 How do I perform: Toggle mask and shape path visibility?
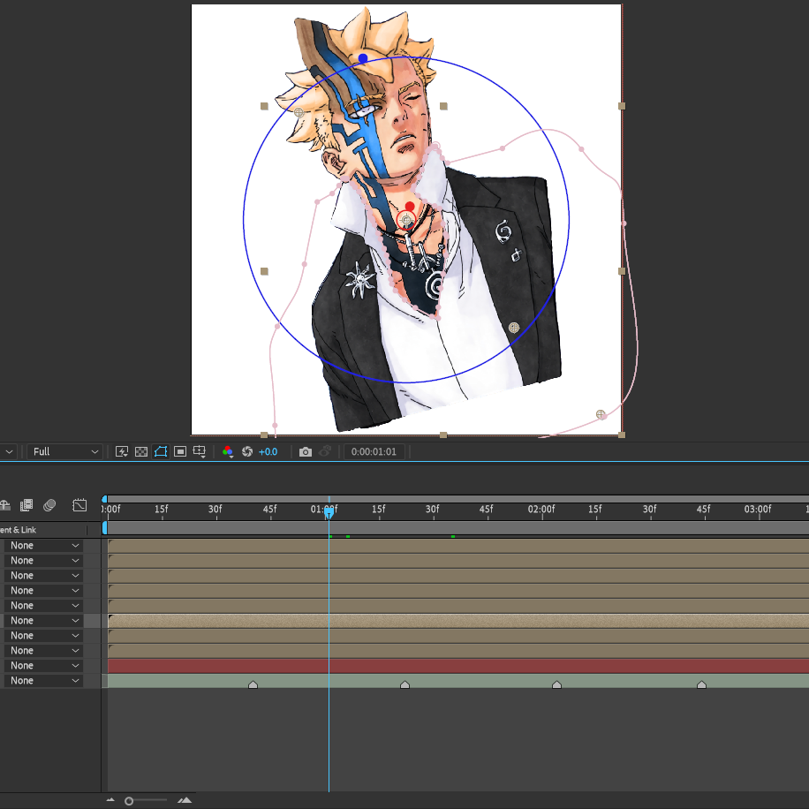coord(161,452)
